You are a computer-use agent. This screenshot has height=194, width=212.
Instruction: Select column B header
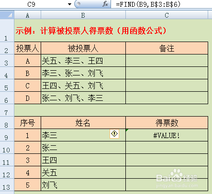coord(83,15)
